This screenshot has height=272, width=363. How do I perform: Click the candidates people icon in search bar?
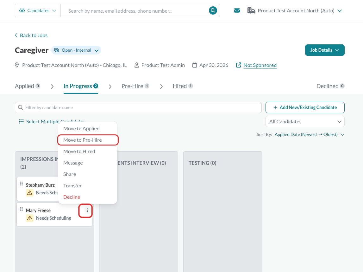coord(22,10)
